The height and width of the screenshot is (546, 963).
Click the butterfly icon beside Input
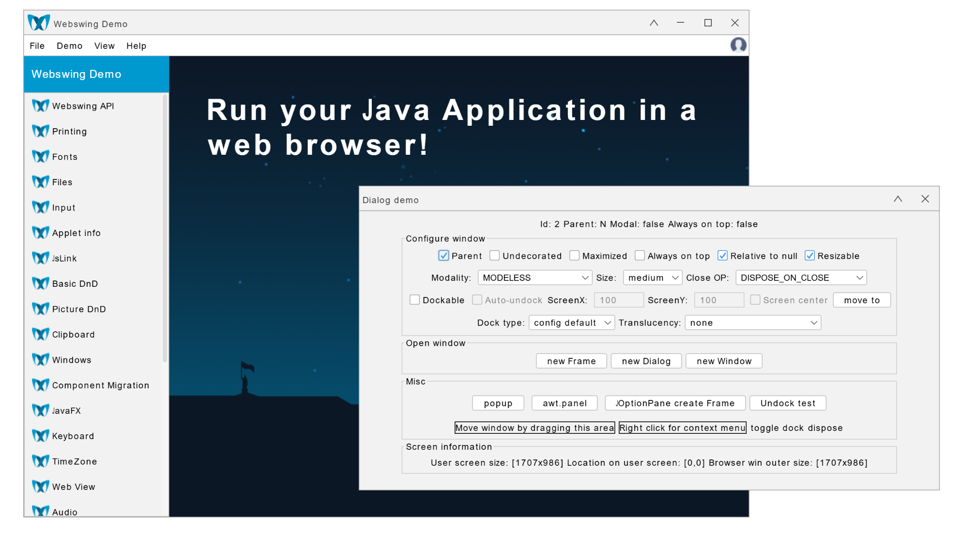pos(41,207)
